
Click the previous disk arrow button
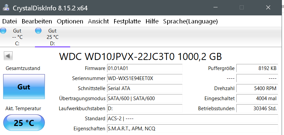coord(8,56)
